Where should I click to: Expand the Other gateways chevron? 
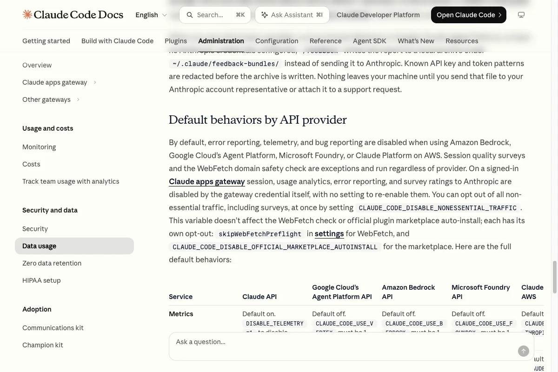pos(78,100)
